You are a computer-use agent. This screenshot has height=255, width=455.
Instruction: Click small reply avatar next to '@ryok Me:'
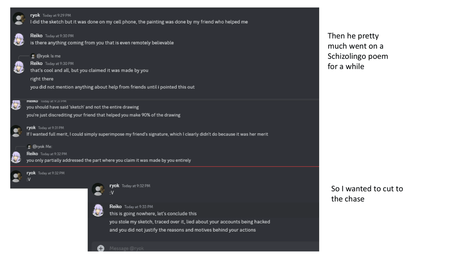29,147
